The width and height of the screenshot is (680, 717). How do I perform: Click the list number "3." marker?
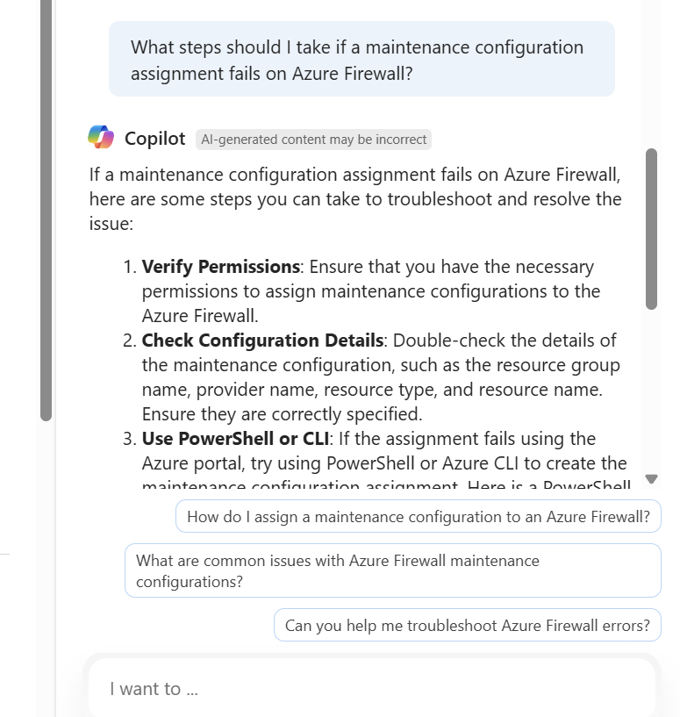(x=130, y=439)
